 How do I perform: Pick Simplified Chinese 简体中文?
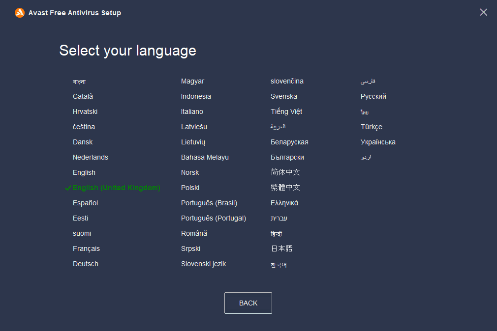pos(285,172)
